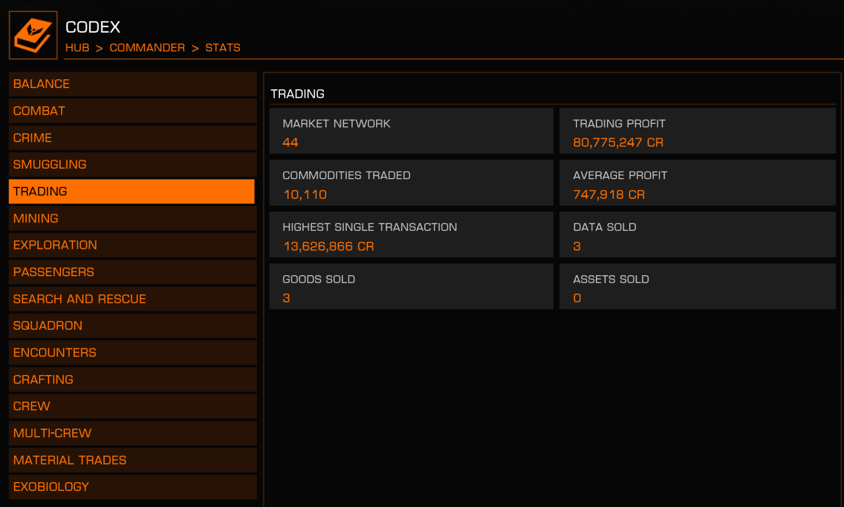
Task: Open EXPLORATION statistics
Action: 133,245
